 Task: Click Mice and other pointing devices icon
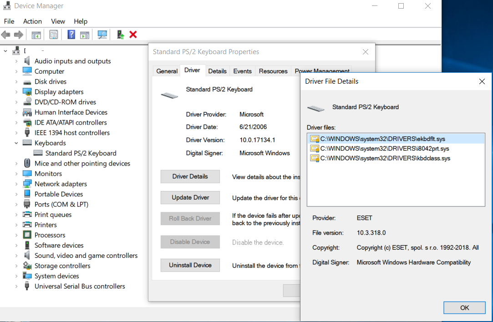(x=27, y=163)
